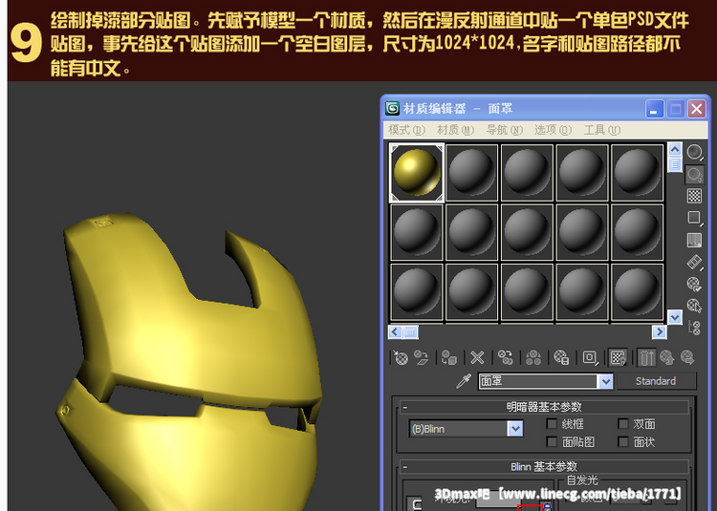The height and width of the screenshot is (511, 717).
Task: Select first sample slot in bottom row
Action: click(x=417, y=292)
